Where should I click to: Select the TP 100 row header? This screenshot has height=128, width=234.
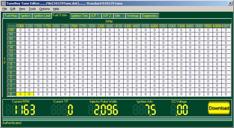[12, 30]
